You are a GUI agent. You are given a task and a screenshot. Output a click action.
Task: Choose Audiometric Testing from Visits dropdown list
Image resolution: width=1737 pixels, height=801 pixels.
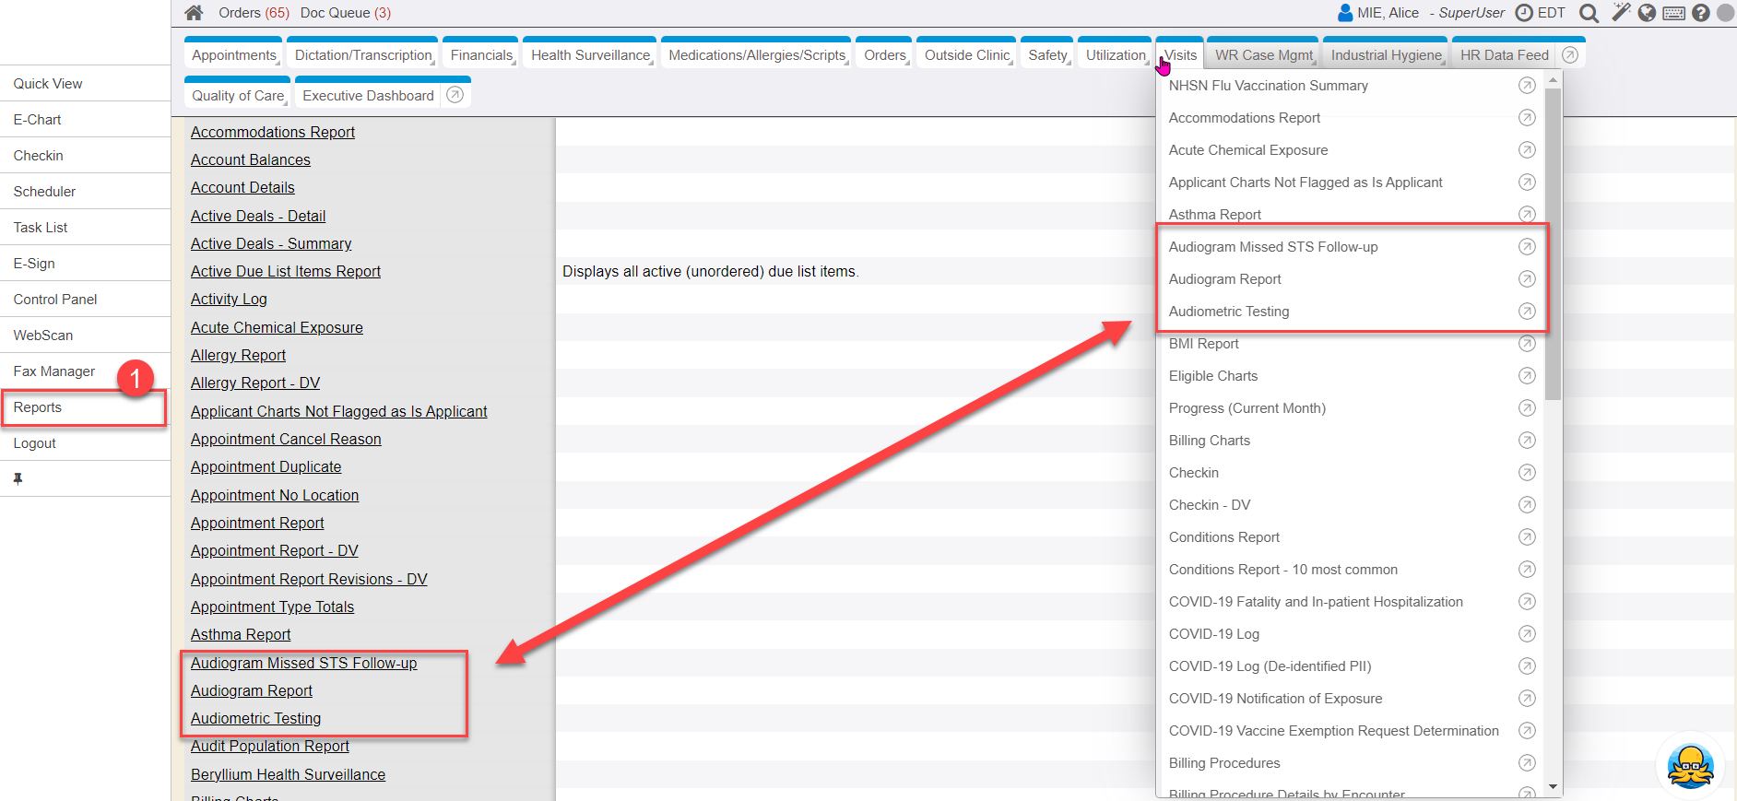[x=1229, y=312]
